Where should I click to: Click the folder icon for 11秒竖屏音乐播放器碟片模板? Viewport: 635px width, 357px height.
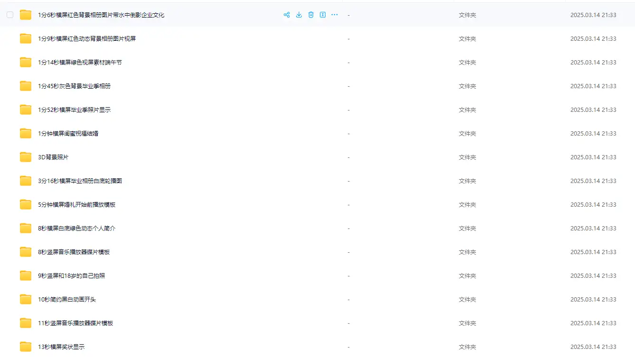[x=26, y=323]
